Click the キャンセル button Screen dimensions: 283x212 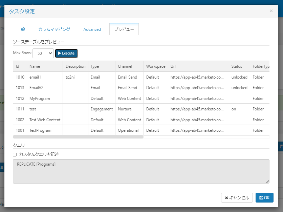click(237, 198)
